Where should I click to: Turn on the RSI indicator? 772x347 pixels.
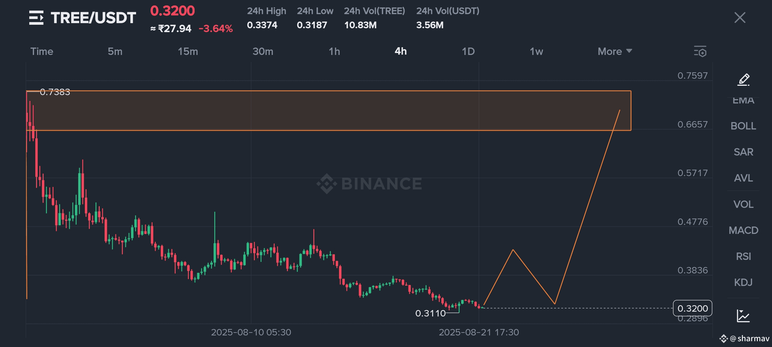click(x=743, y=256)
